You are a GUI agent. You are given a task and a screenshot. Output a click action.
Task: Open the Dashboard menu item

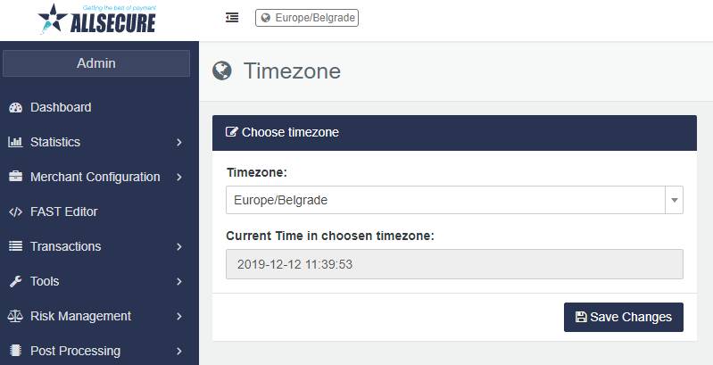61,107
